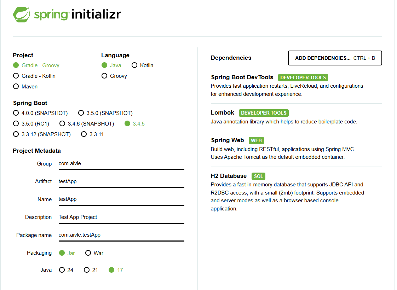Edit the Group input field
397x290 pixels.
coord(121,164)
